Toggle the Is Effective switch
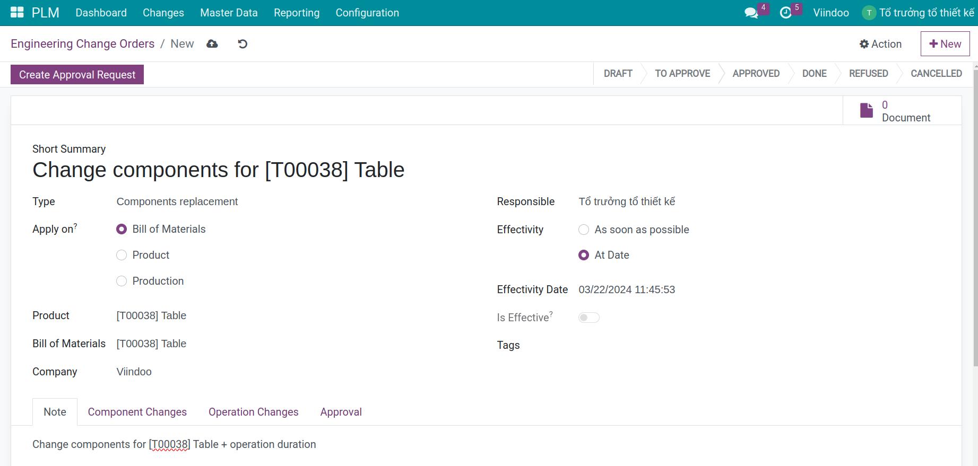Image resolution: width=978 pixels, height=466 pixels. (x=589, y=318)
